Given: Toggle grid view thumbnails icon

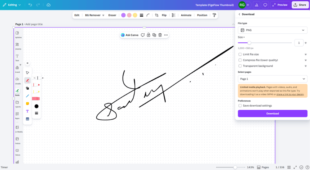Looking at the screenshot, I should click(289, 167).
